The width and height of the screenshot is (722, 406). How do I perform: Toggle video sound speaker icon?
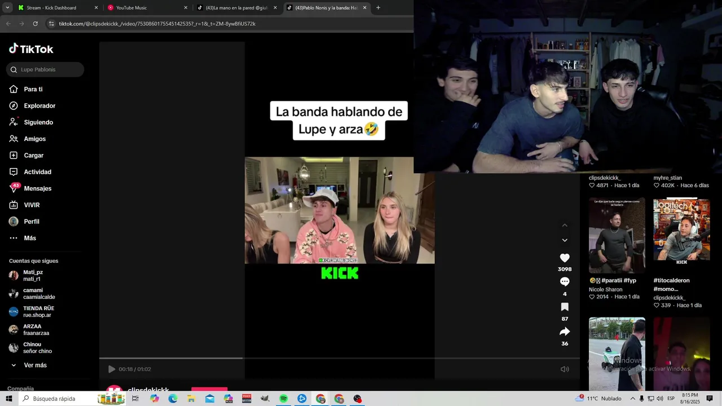(x=565, y=369)
